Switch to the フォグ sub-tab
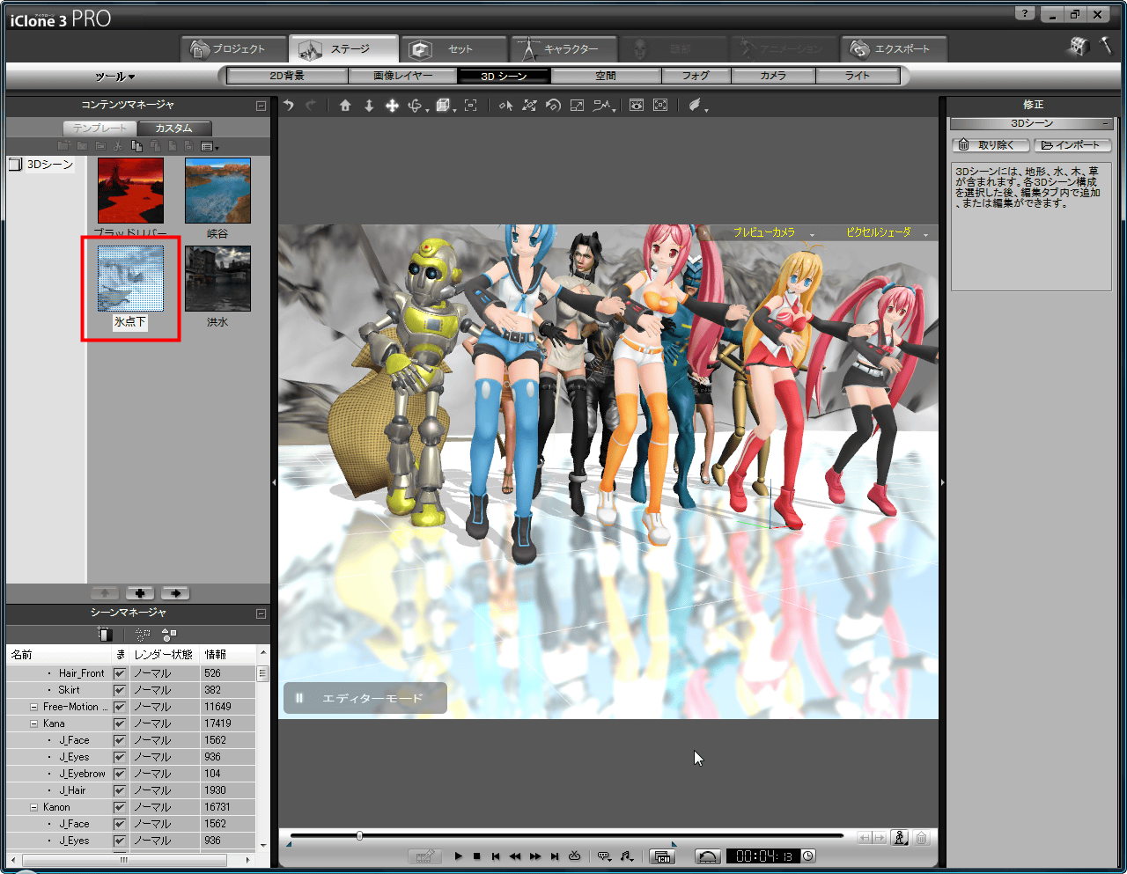This screenshot has width=1127, height=874. (696, 76)
